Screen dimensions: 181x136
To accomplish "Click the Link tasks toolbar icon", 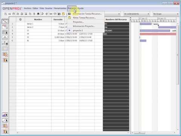I will (x=51, y=14).
